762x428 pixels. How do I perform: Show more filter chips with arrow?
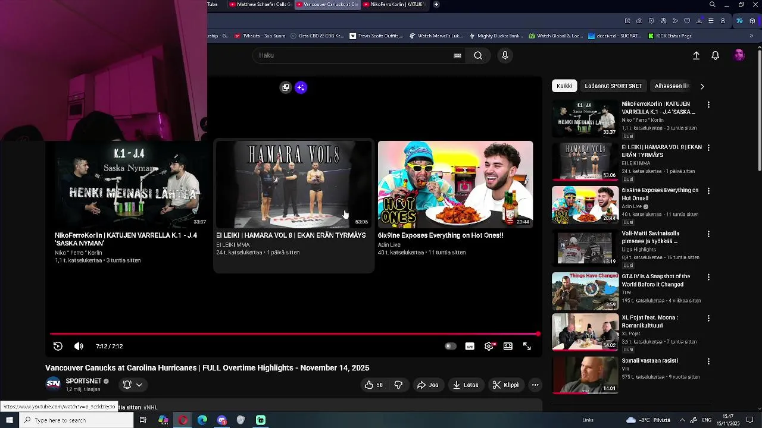point(702,86)
